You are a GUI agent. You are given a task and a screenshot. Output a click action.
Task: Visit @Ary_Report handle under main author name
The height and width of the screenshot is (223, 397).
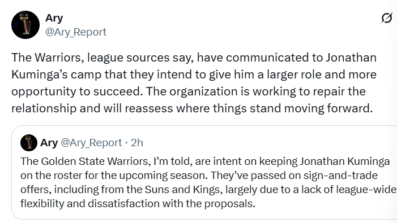[76, 32]
